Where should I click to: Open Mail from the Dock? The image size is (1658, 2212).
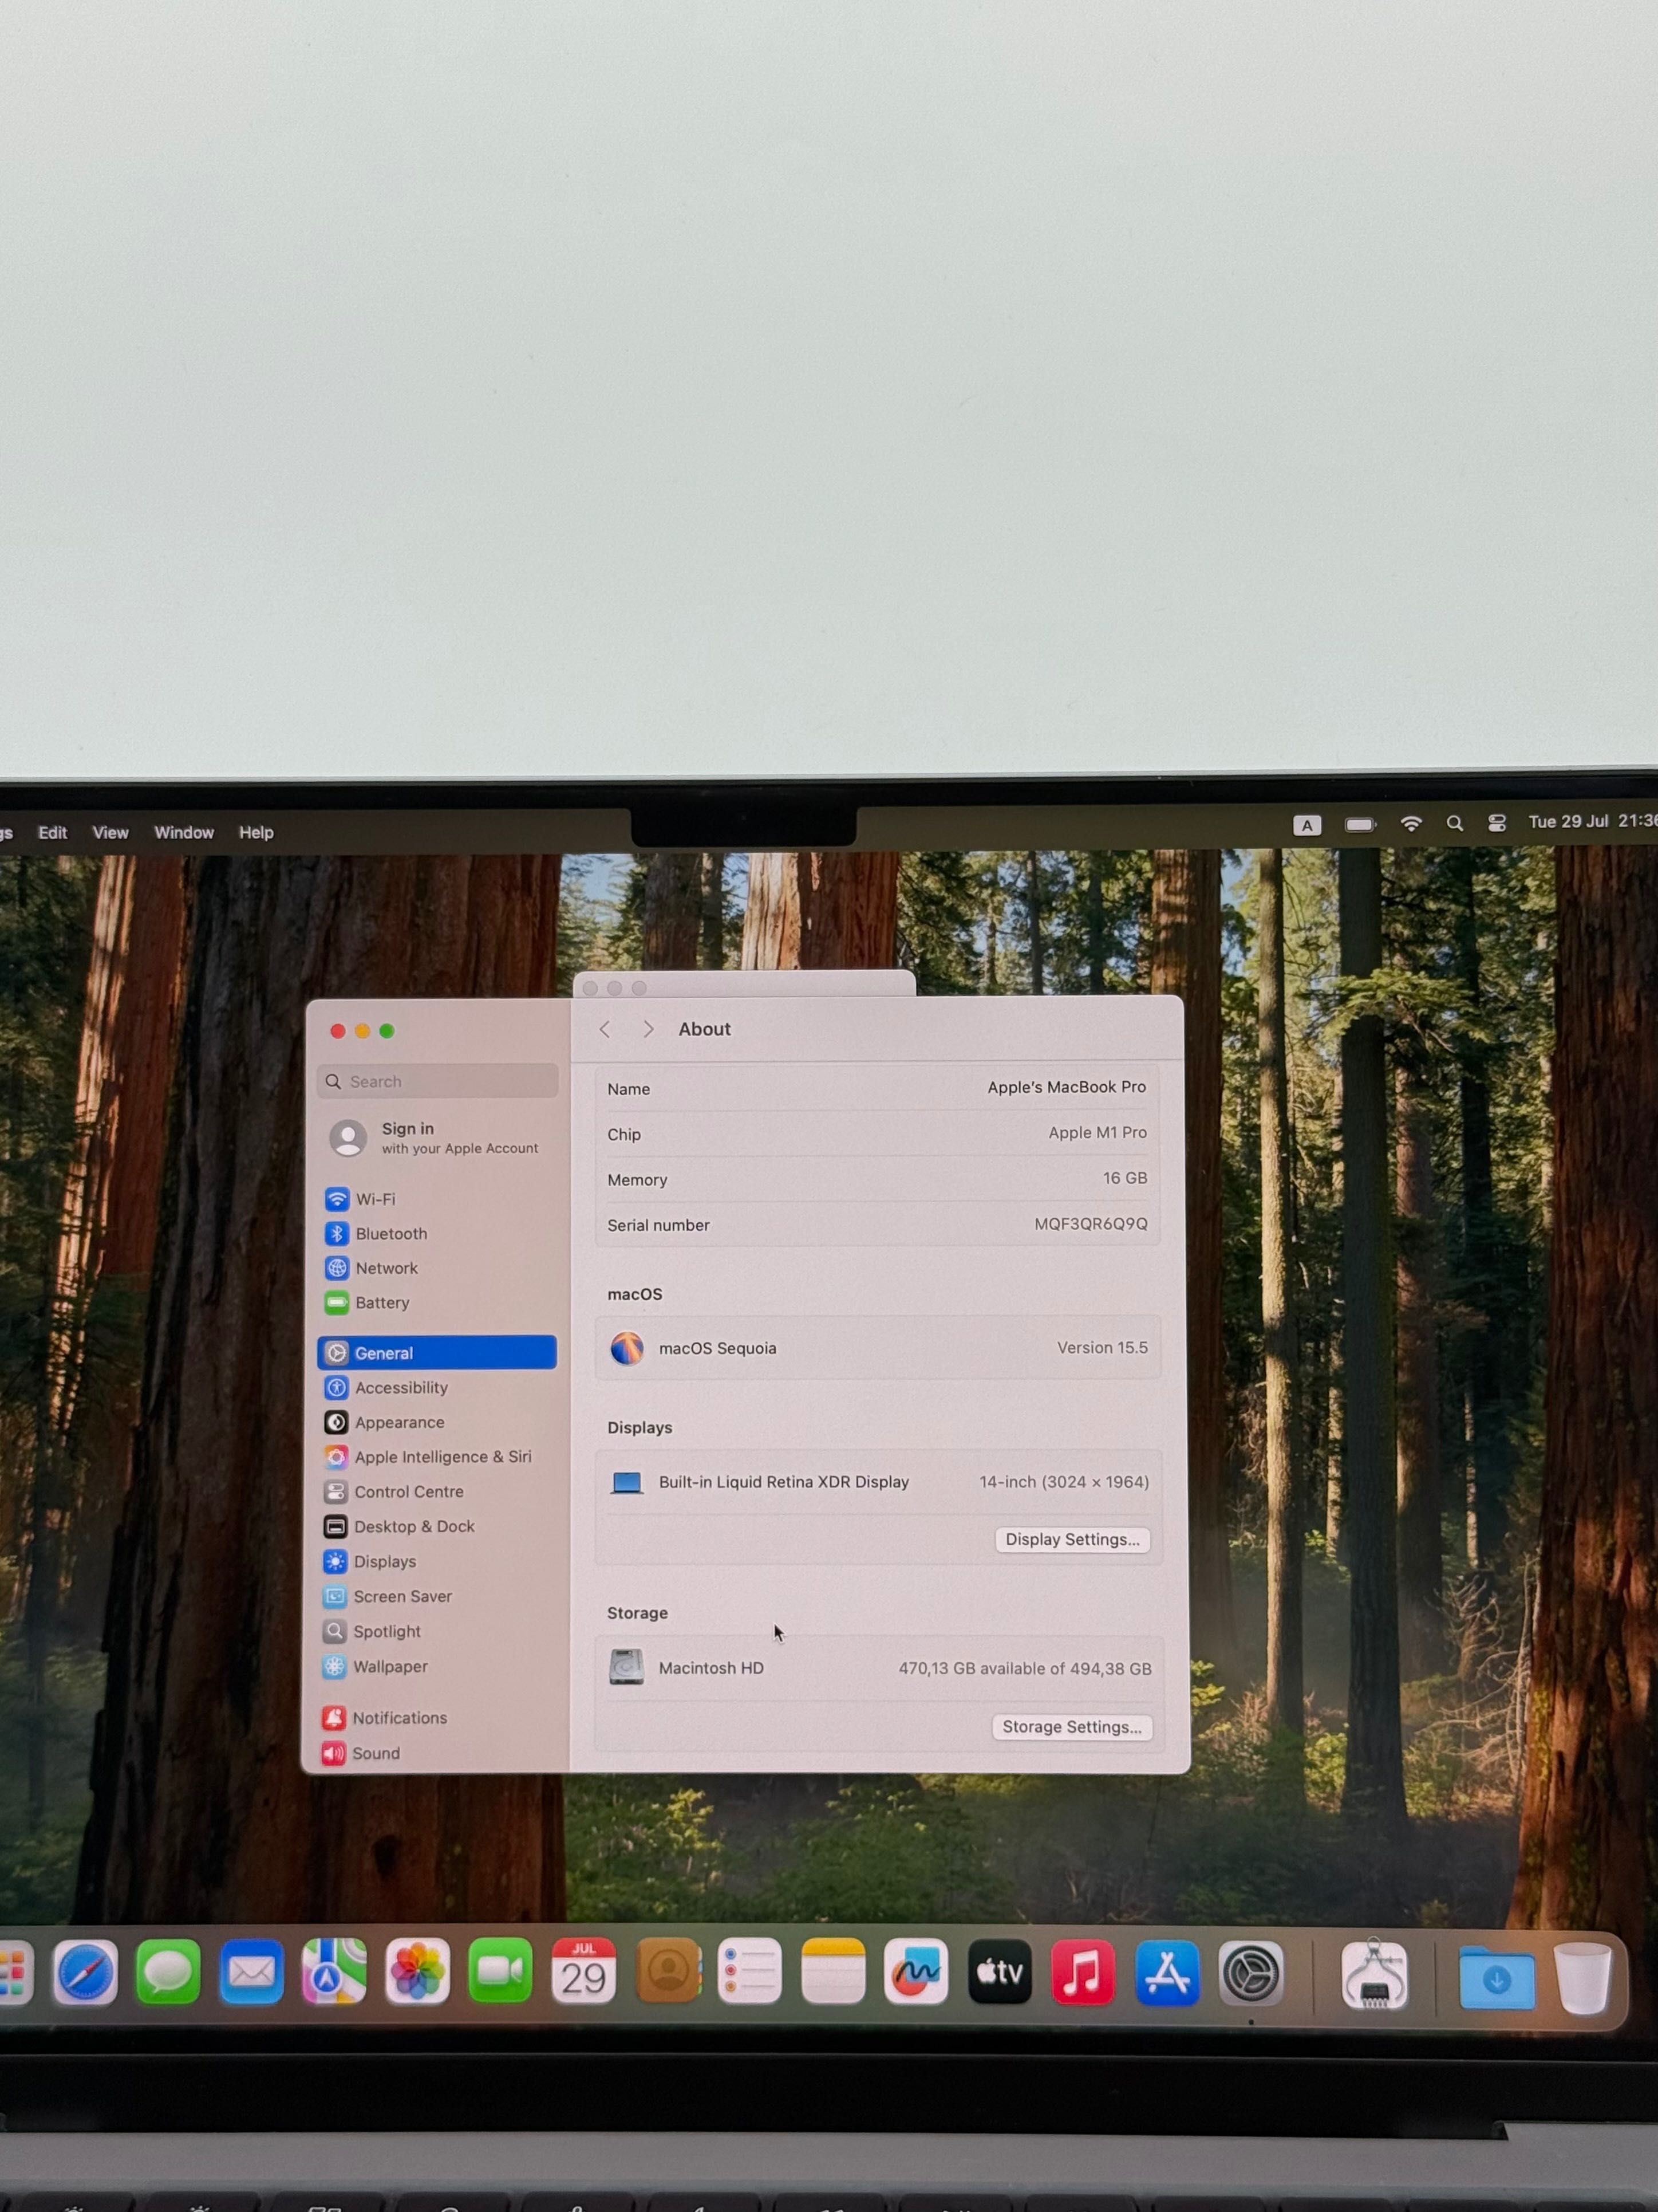point(251,1972)
